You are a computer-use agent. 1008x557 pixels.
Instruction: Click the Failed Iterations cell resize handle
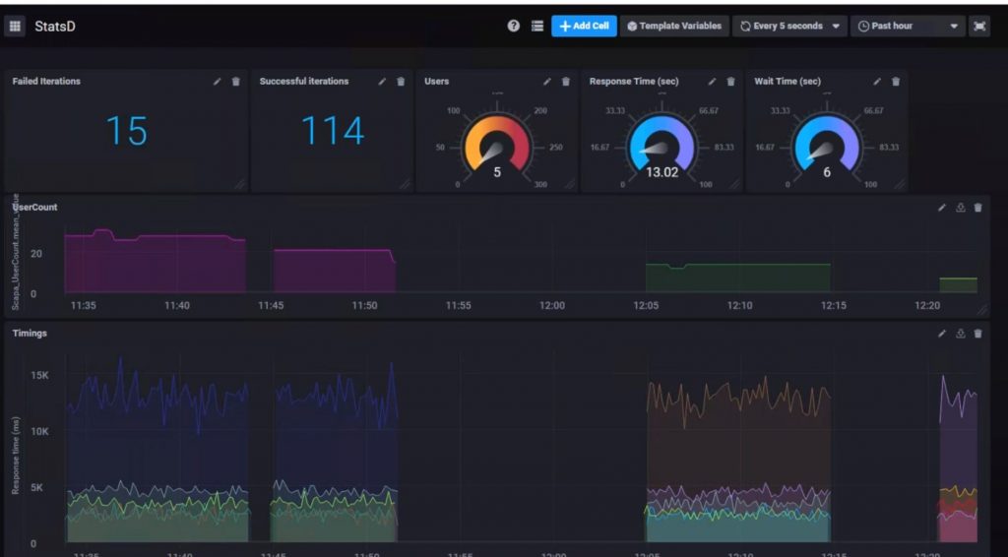click(x=239, y=184)
